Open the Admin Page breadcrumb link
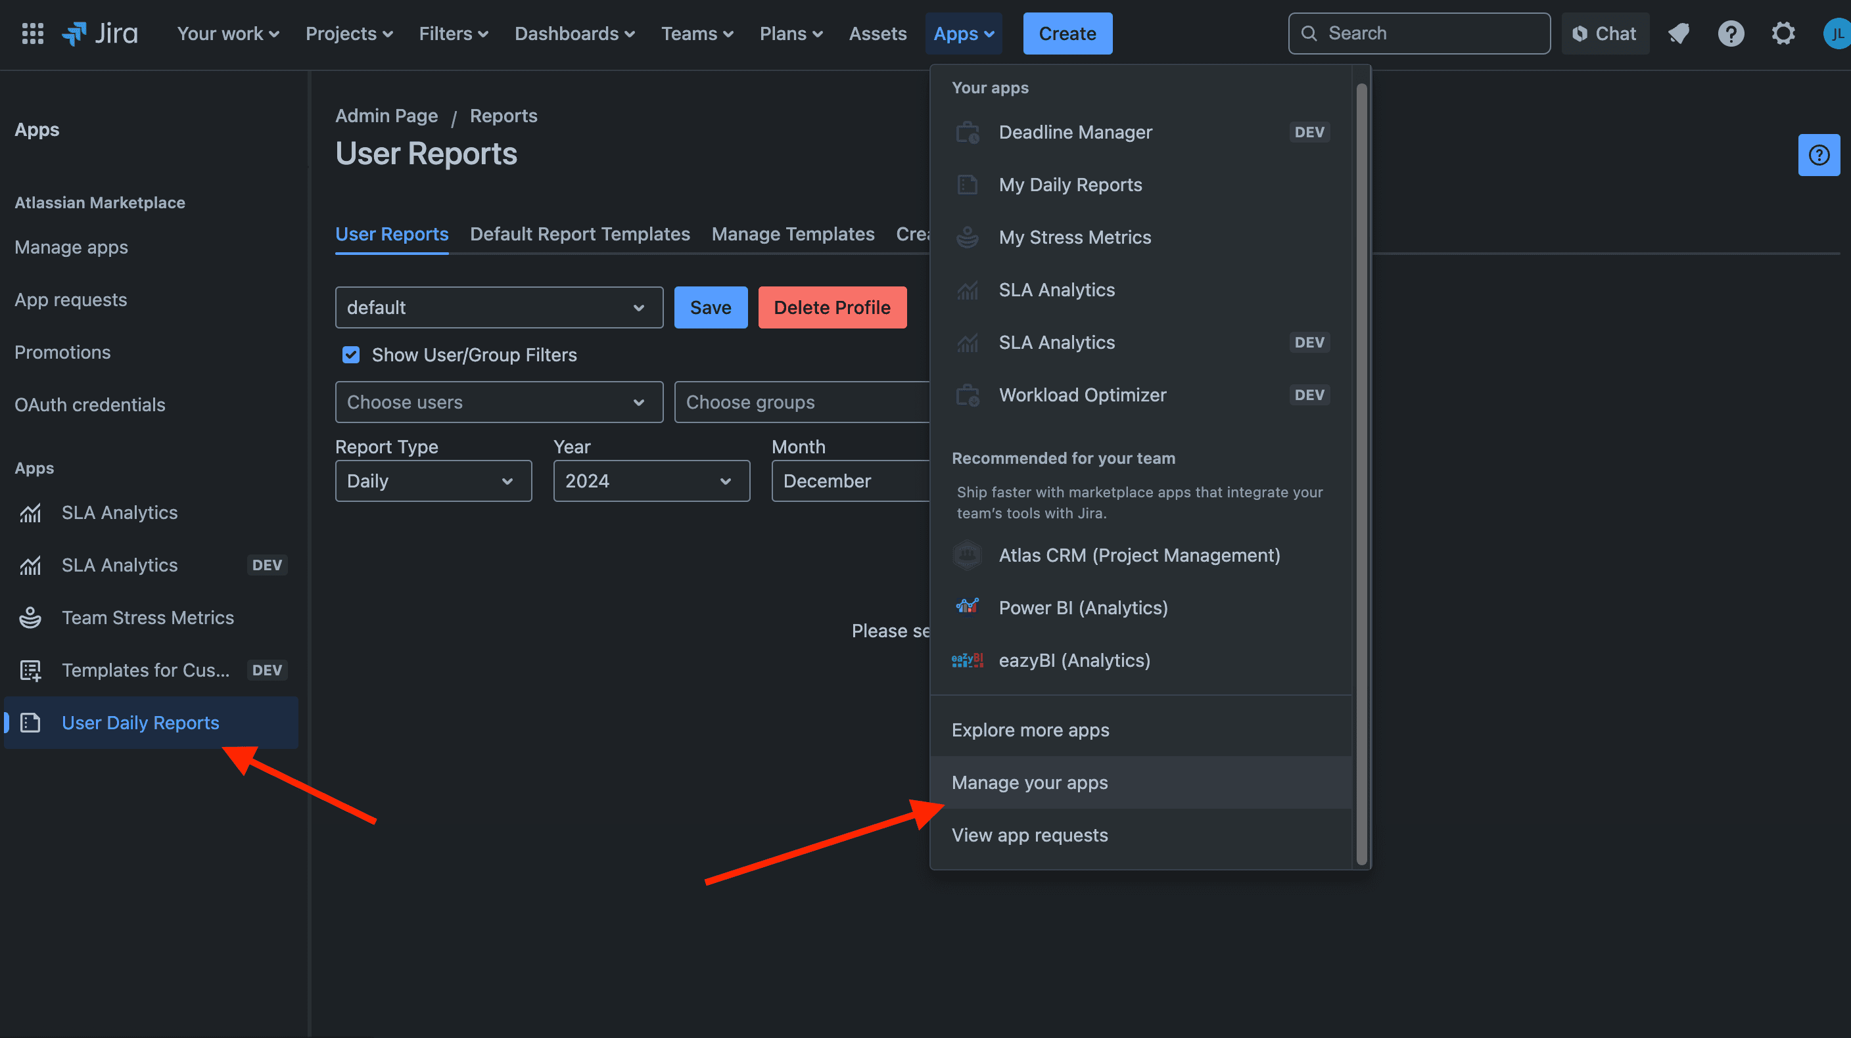The width and height of the screenshot is (1851, 1038). coord(386,116)
